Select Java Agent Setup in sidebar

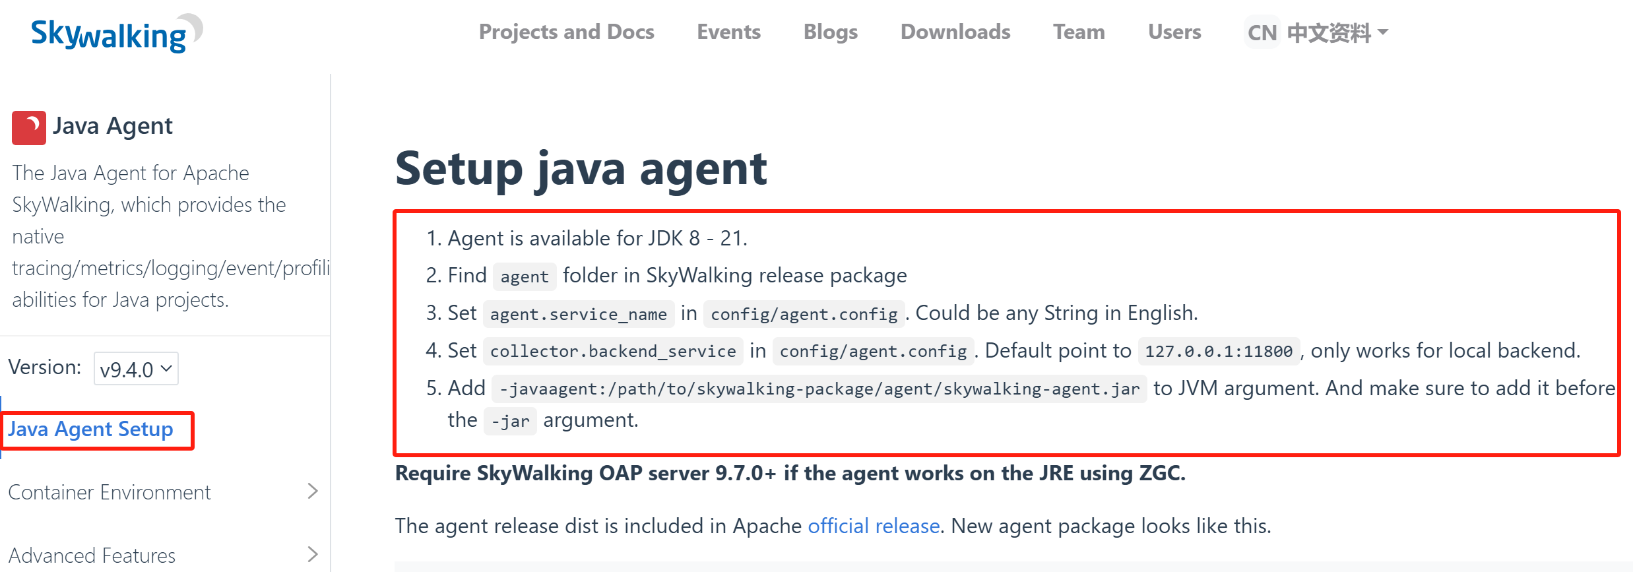coord(90,429)
